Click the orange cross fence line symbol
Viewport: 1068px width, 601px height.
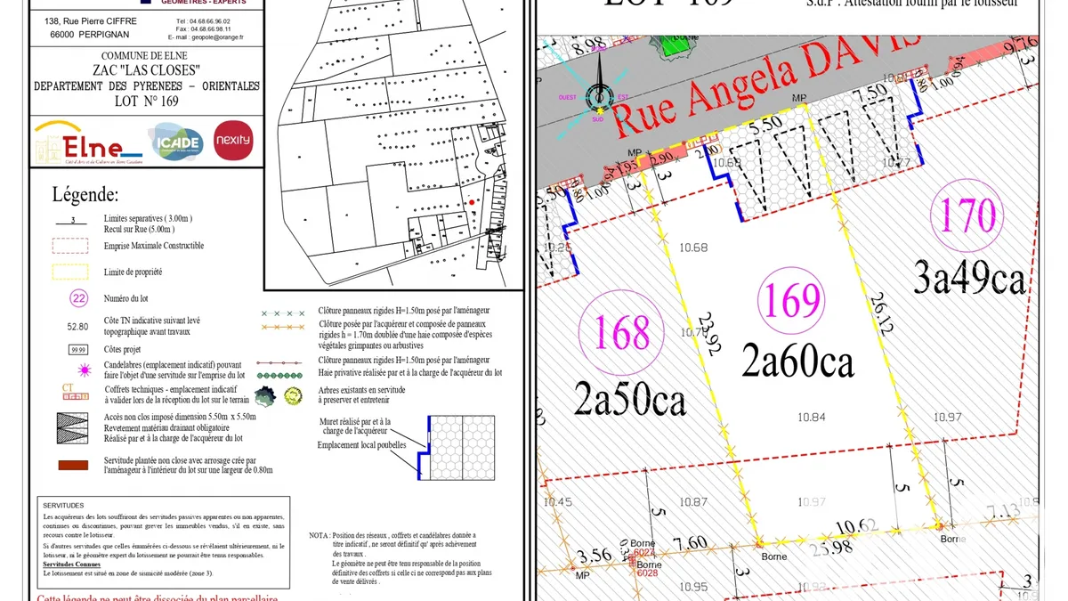coord(281,328)
